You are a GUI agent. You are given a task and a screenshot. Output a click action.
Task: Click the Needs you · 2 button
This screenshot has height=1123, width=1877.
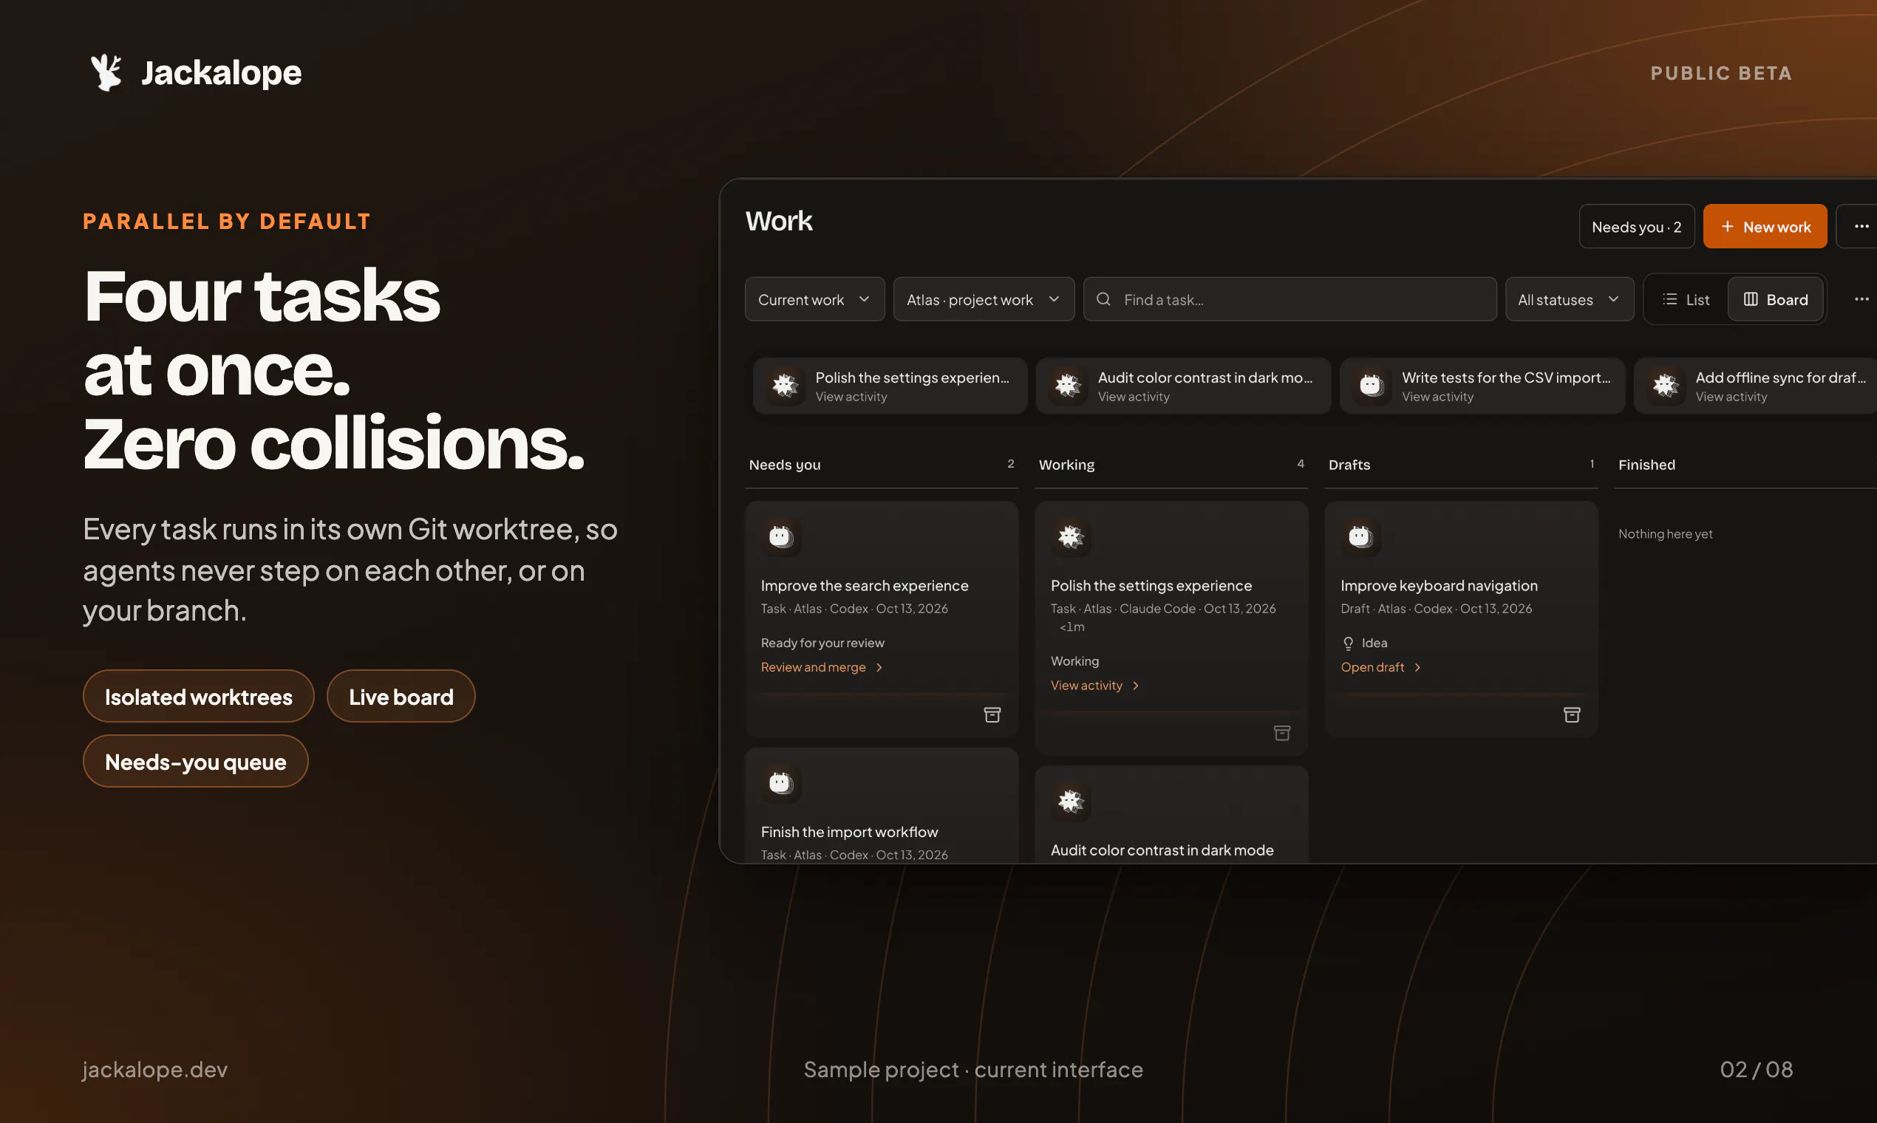(1636, 226)
